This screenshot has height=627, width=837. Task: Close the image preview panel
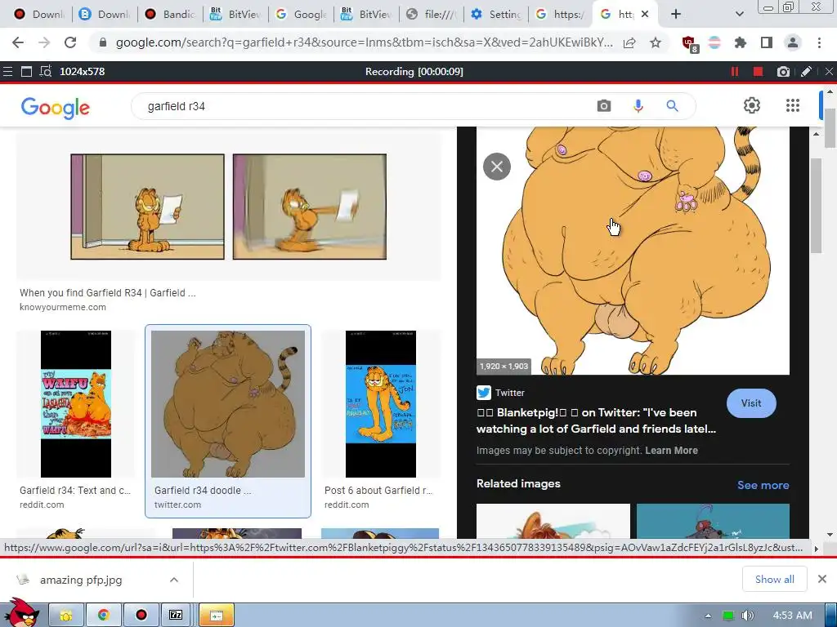(497, 167)
